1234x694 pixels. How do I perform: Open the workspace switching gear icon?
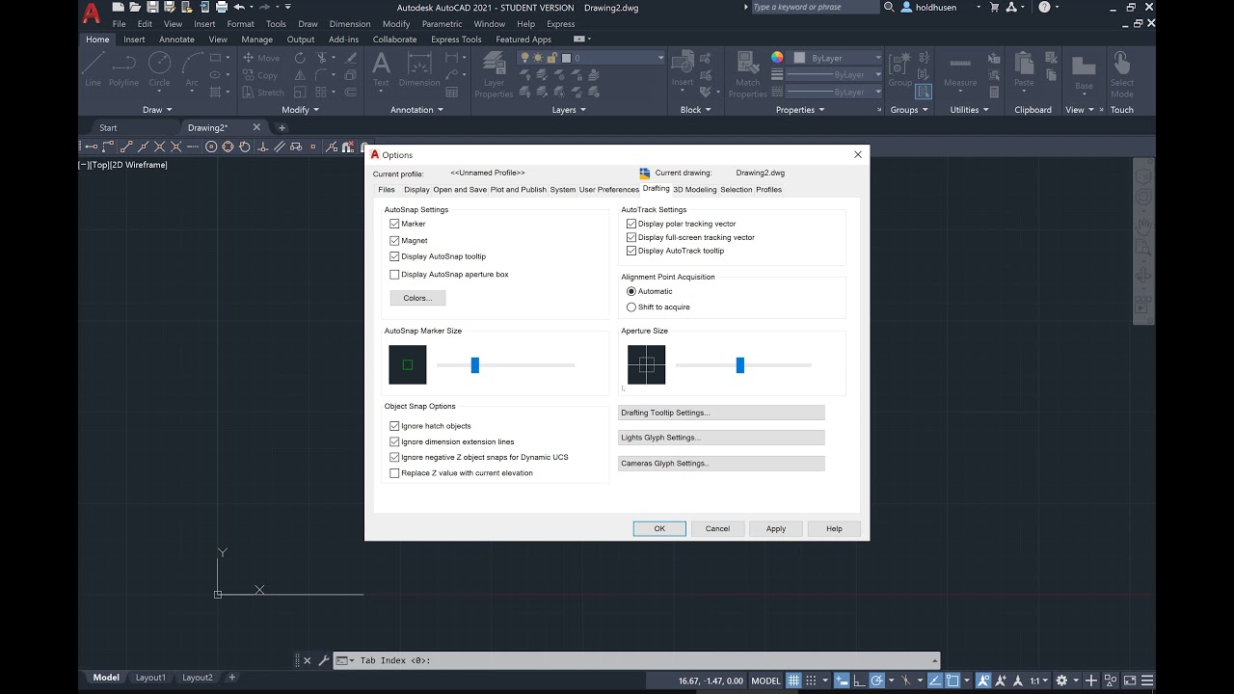point(1061,681)
